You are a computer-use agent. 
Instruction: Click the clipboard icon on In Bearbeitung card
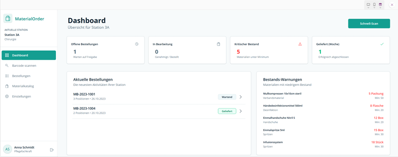(x=218, y=44)
